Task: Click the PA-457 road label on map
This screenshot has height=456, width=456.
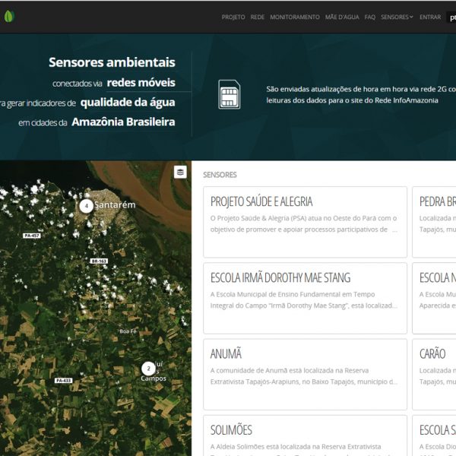Action: point(32,236)
